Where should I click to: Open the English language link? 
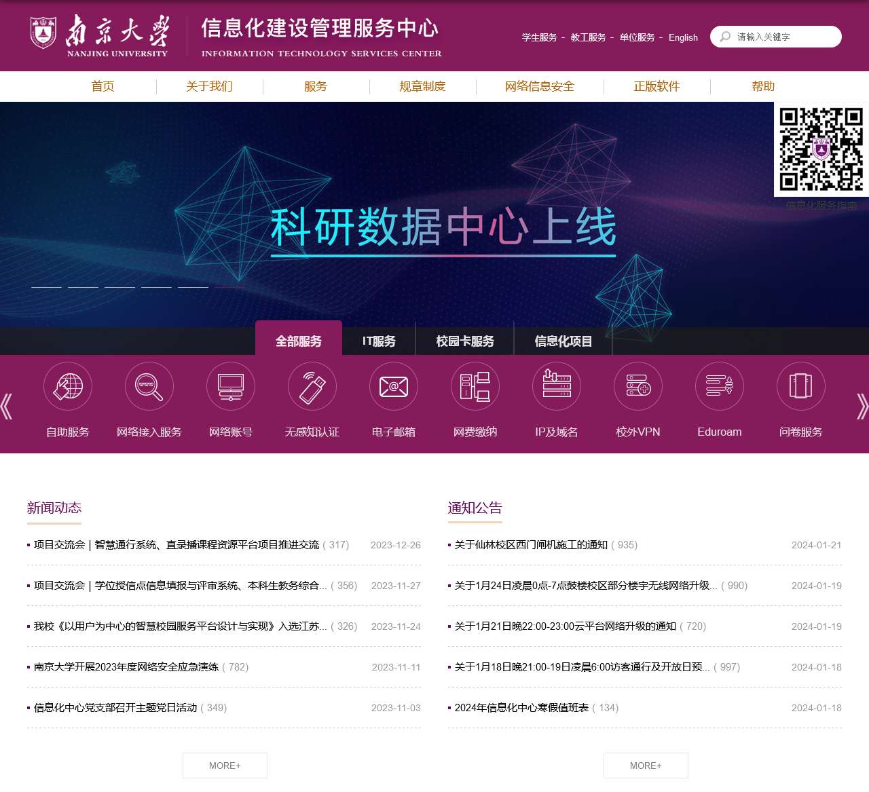tap(683, 37)
